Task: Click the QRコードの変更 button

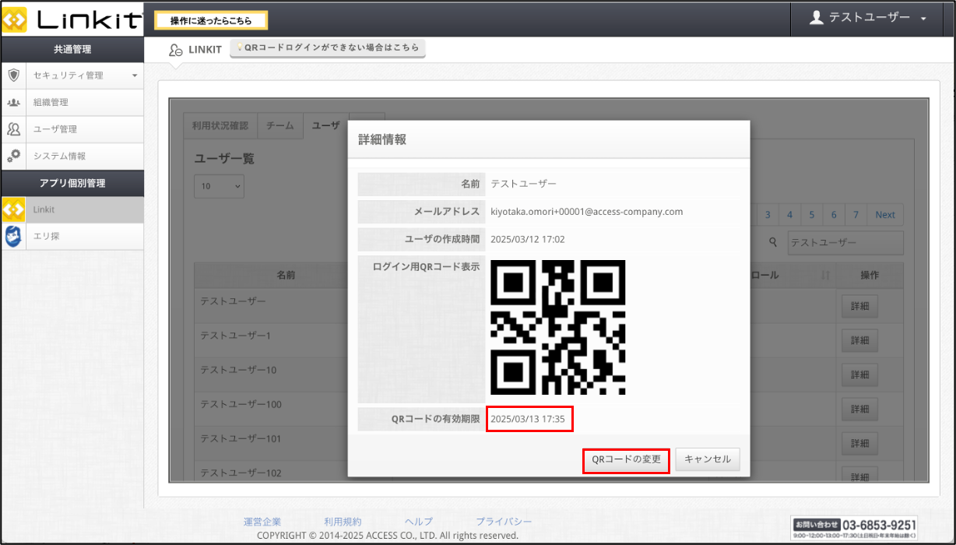Action: [x=626, y=459]
